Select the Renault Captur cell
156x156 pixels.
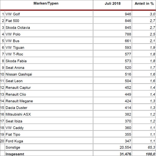pos(18,88)
